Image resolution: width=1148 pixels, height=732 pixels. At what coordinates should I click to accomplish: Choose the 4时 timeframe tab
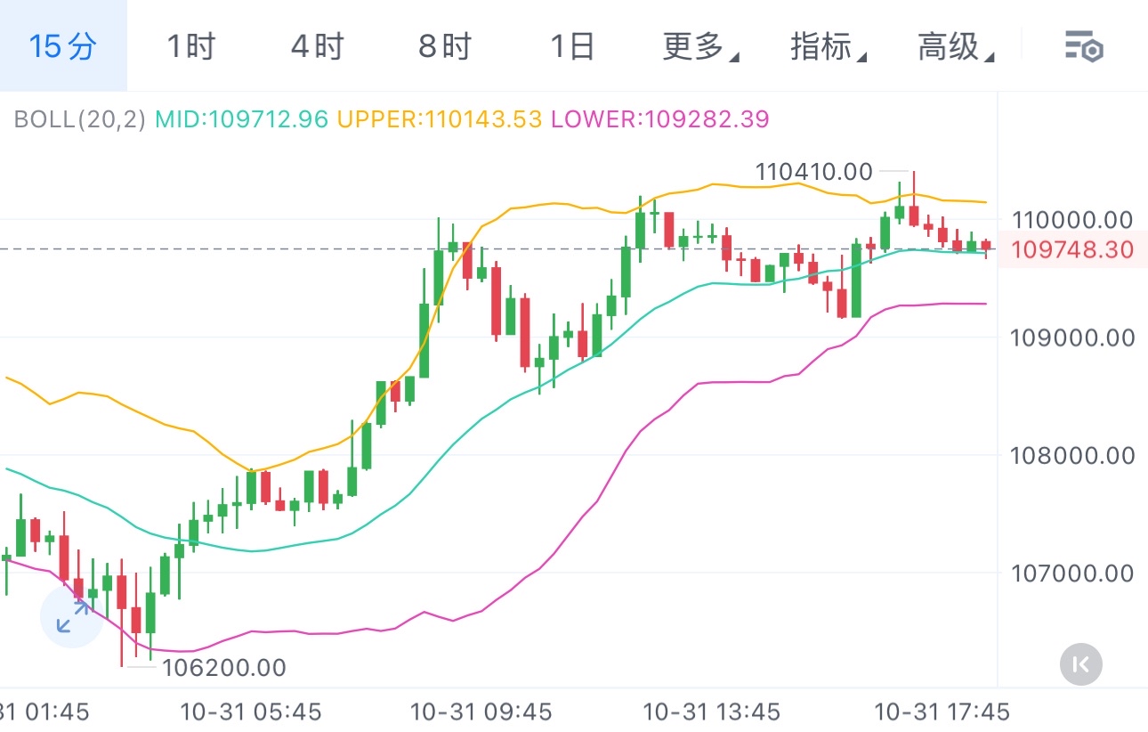(317, 46)
